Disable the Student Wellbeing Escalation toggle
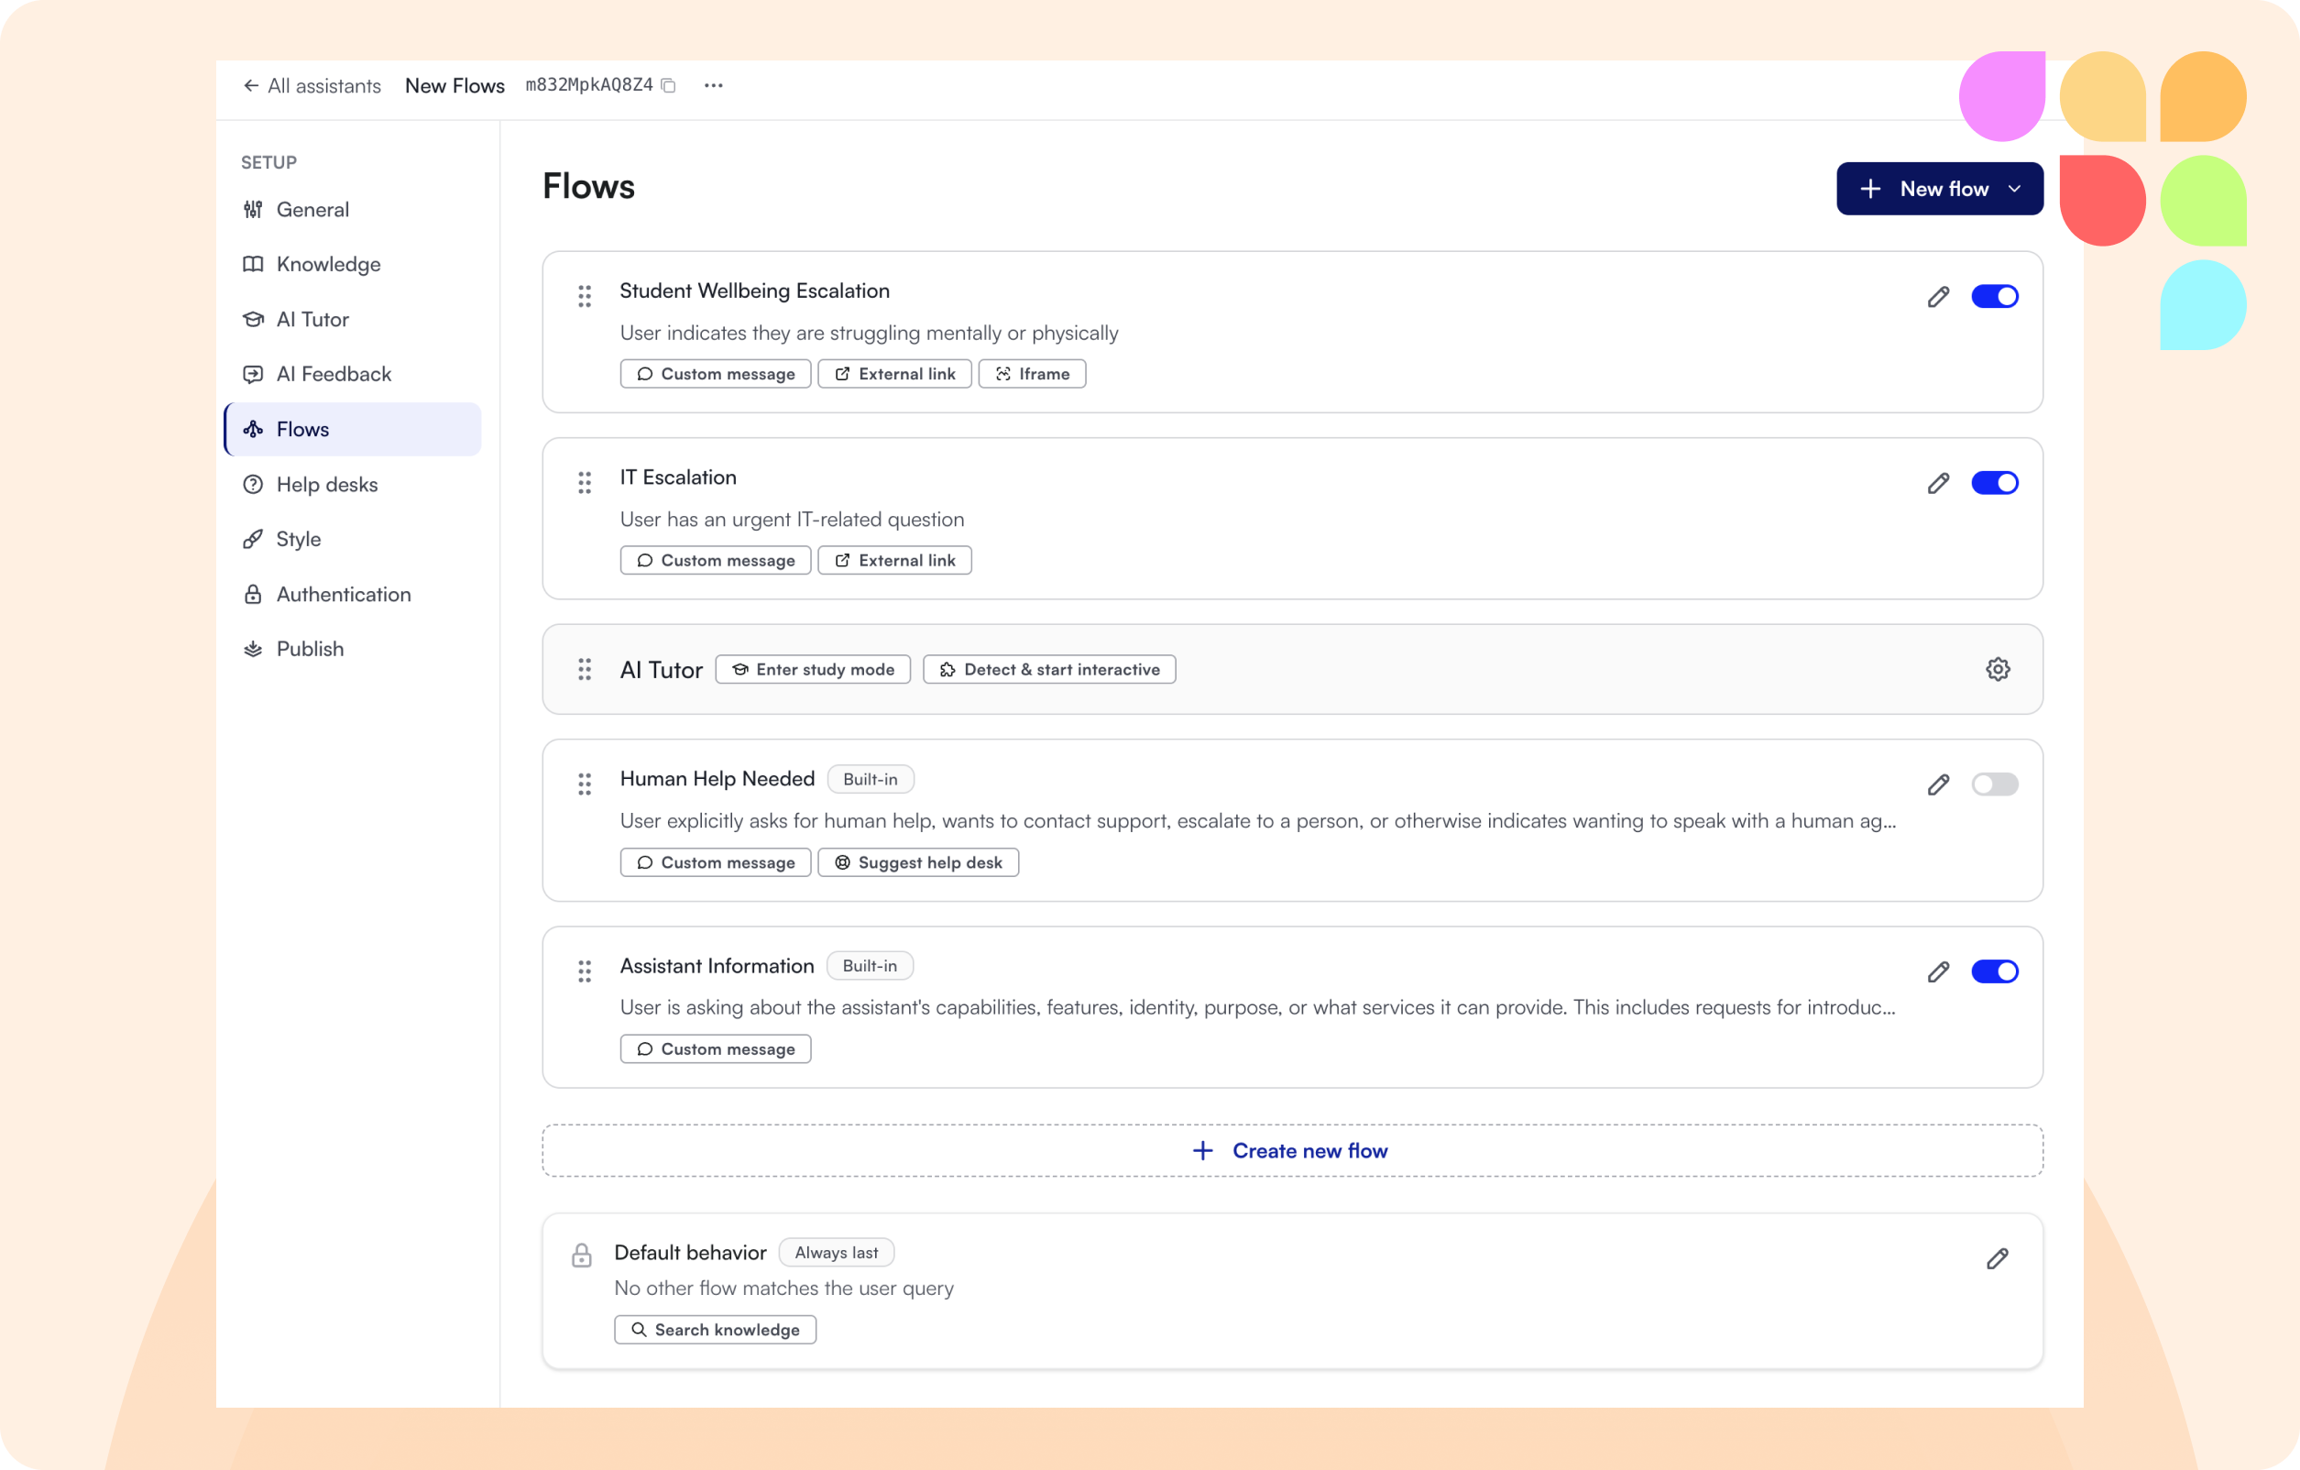The height and width of the screenshot is (1470, 2300). coord(1994,297)
